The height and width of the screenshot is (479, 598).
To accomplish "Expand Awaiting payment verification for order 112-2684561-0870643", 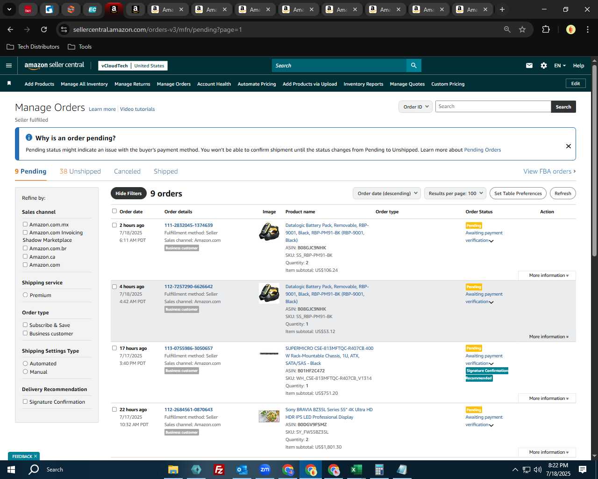I will [491, 425].
